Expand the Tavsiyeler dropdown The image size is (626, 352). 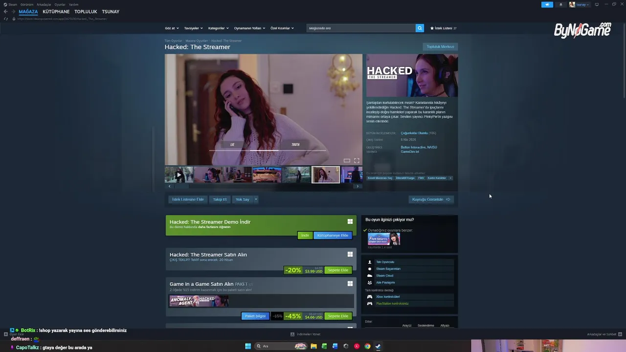click(193, 28)
